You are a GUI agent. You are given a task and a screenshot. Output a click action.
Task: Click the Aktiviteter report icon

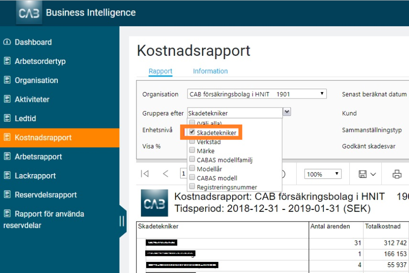tap(7, 99)
